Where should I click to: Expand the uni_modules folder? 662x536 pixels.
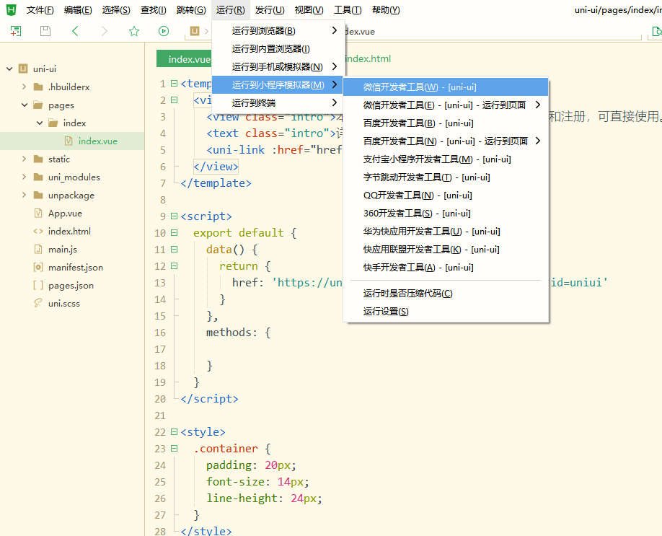coord(25,177)
